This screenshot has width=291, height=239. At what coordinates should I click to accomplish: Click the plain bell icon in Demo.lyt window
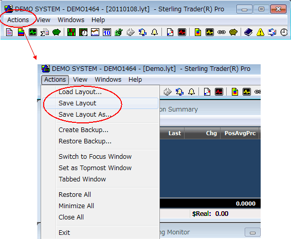(191, 92)
